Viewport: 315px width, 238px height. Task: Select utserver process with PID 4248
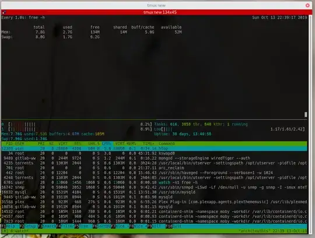coord(154,177)
